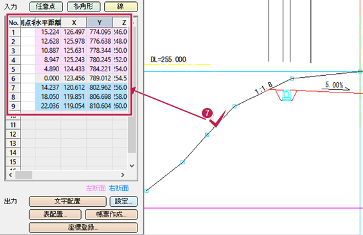Click the 1:1.8 slope label

click(x=263, y=88)
